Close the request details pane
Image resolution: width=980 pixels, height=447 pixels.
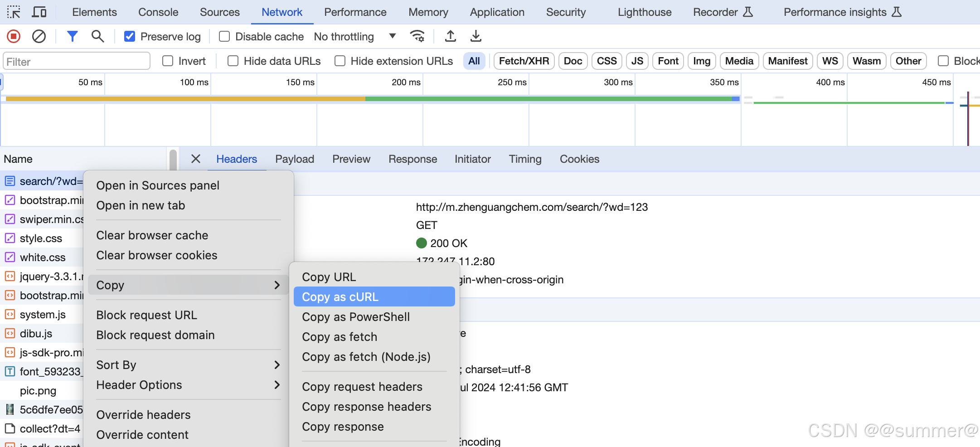point(196,159)
